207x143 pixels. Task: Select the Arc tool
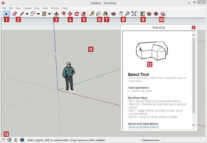point(33,14)
